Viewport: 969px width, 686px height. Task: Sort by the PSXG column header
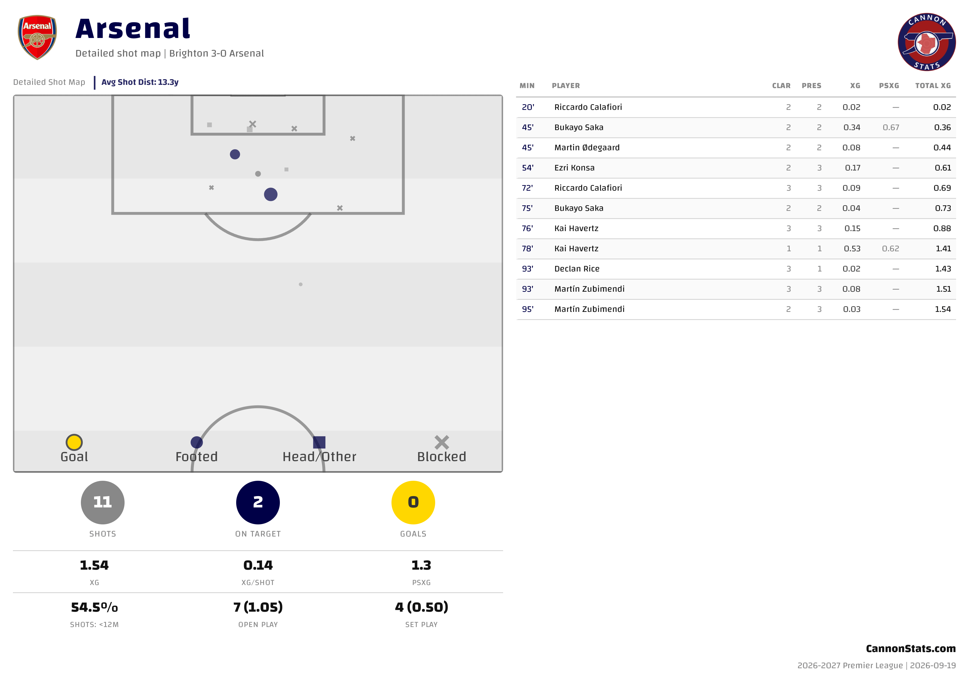click(x=889, y=86)
